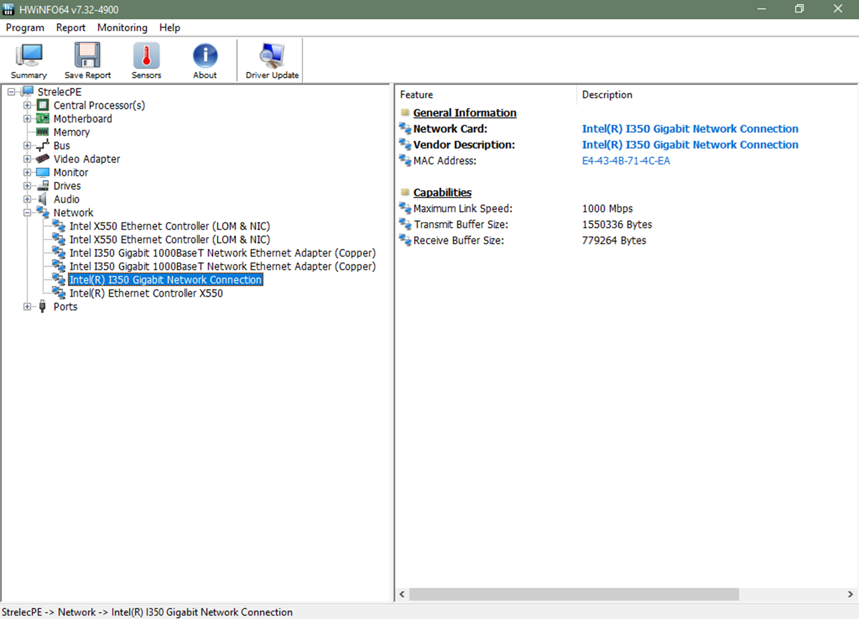Click the Vendor Description value text
The height and width of the screenshot is (619, 859).
pyautogui.click(x=690, y=145)
